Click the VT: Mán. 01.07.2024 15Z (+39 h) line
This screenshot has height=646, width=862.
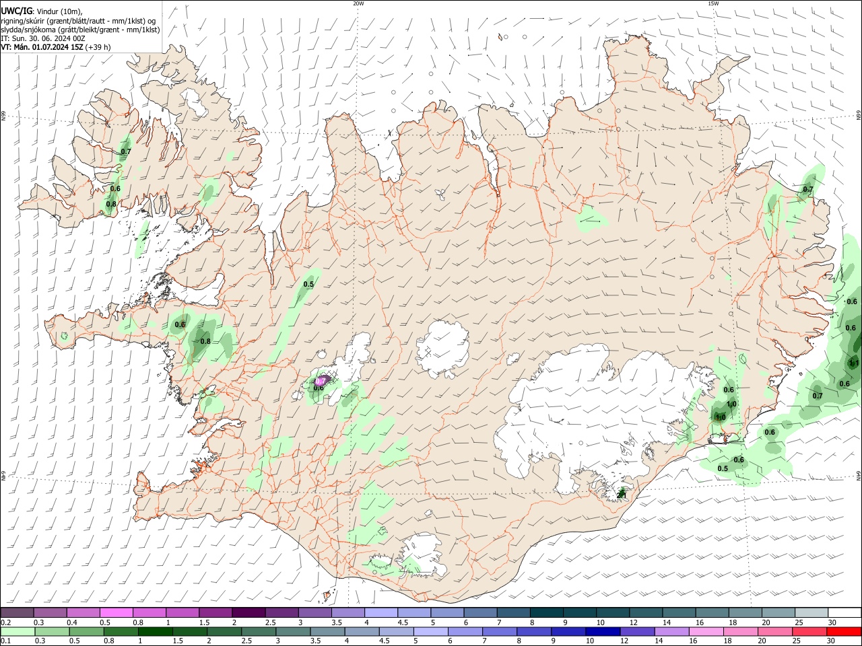click(x=56, y=47)
